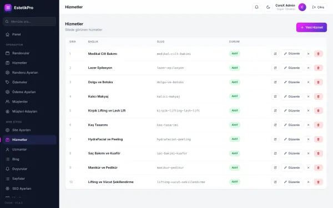
Task: Click the Aktif status badge for Kaş Tasarımı
Action: tap(234, 125)
